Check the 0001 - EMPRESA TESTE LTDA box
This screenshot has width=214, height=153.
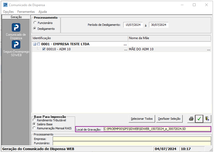click(39, 44)
